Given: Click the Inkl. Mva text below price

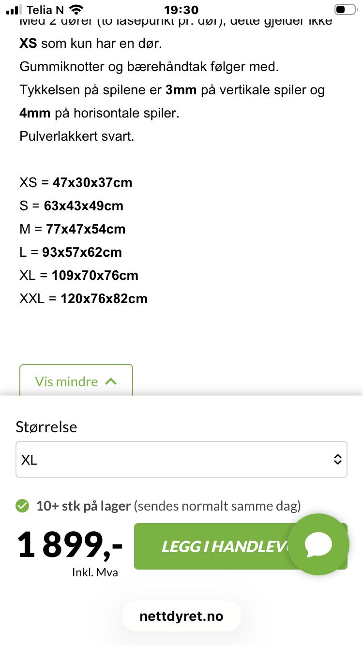Looking at the screenshot, I should tap(95, 572).
